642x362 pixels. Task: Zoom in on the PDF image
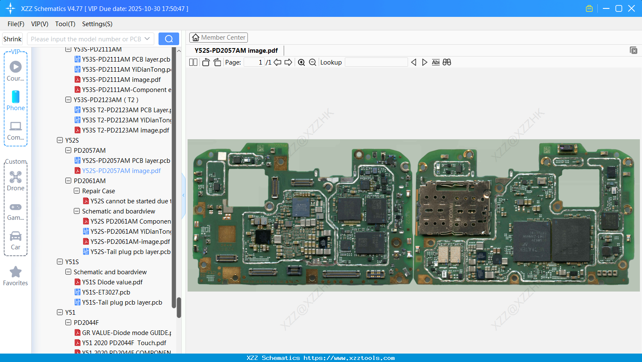click(301, 62)
